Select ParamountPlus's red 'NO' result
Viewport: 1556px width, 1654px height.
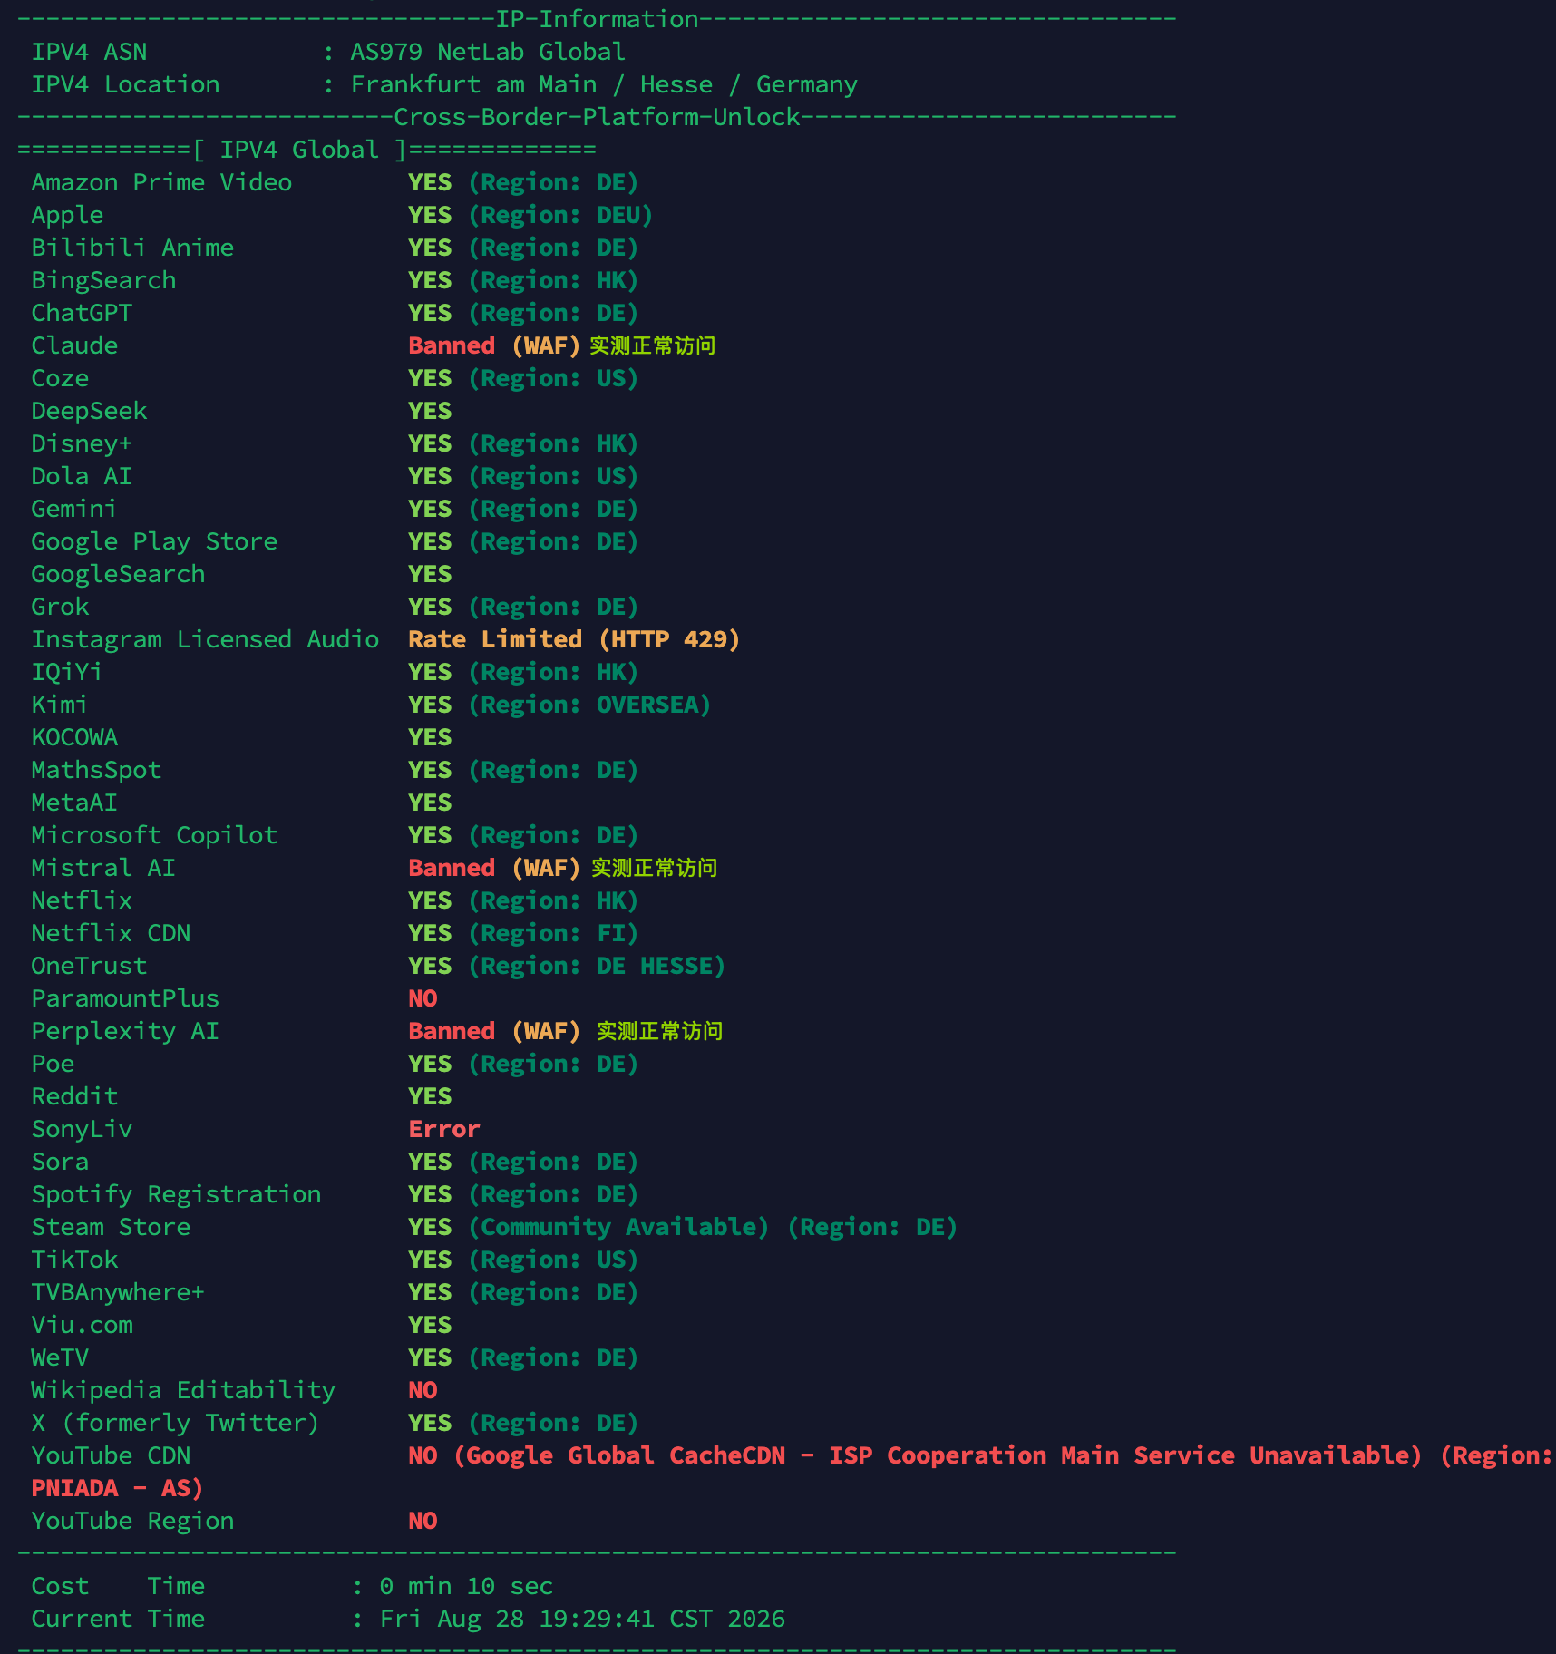tap(423, 998)
